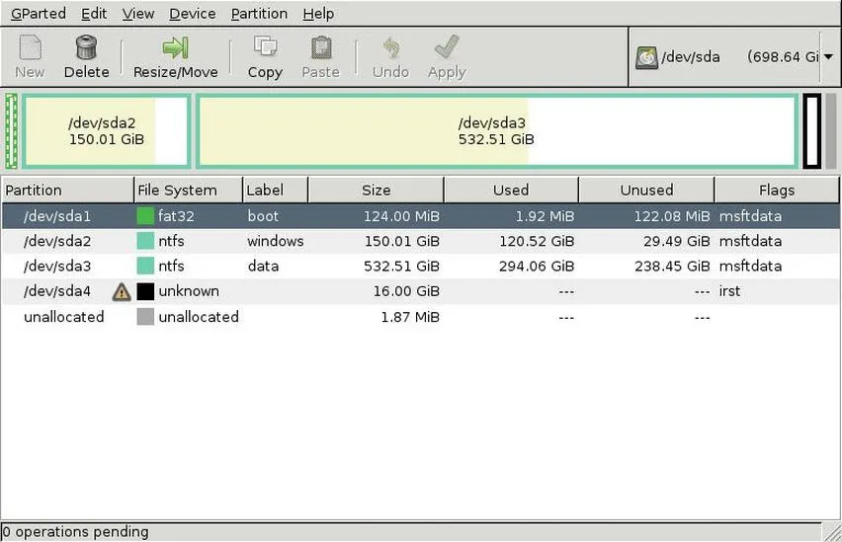Image resolution: width=842 pixels, height=542 pixels.
Task: Open the Device menu
Action: coord(193,14)
